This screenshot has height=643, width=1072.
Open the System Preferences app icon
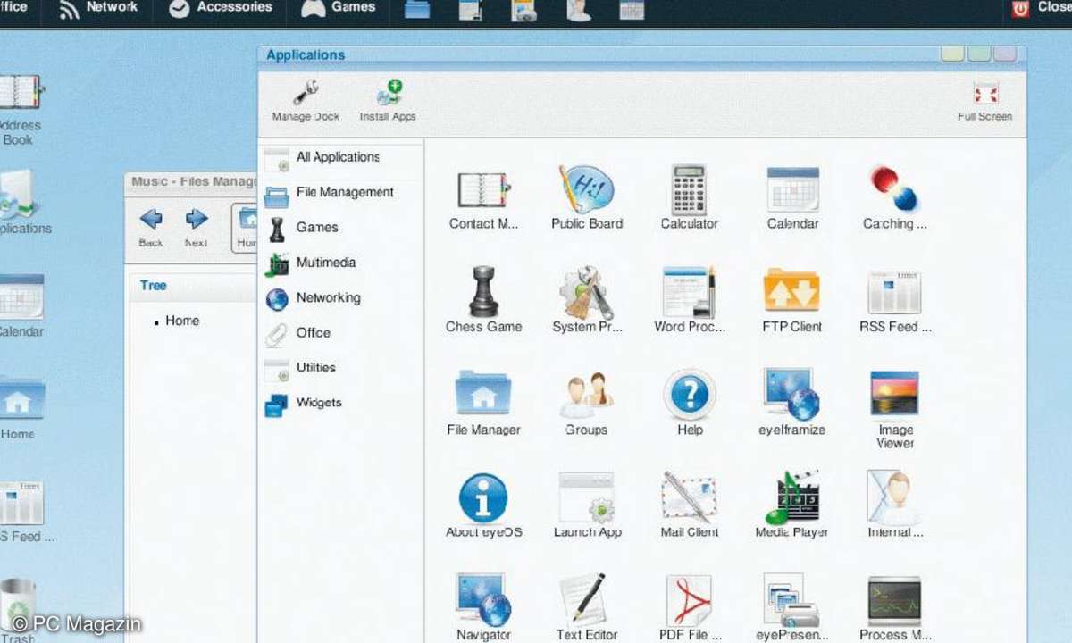[x=586, y=292]
